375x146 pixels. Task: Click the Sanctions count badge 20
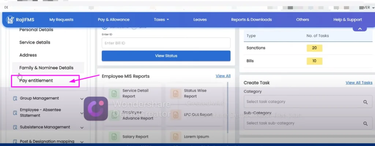click(x=315, y=48)
